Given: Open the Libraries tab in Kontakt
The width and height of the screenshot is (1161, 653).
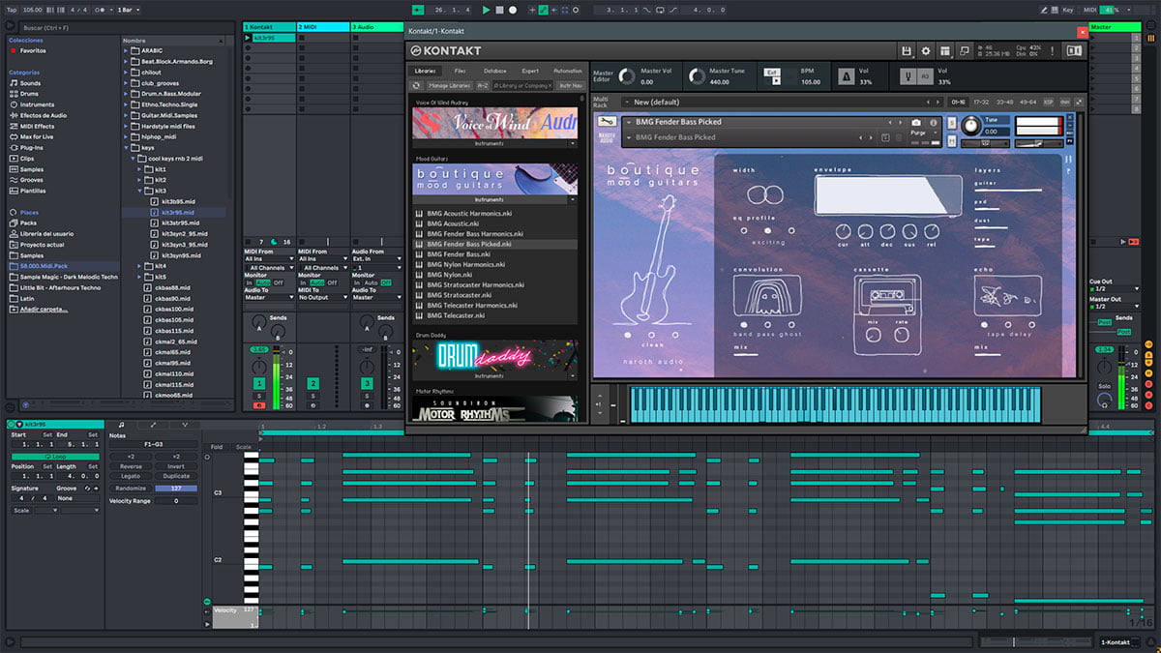Looking at the screenshot, I should click(425, 71).
